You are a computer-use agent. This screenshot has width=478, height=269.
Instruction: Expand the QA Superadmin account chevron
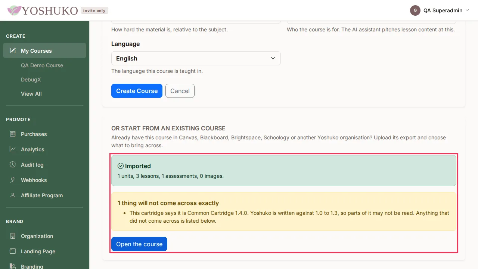(467, 10)
